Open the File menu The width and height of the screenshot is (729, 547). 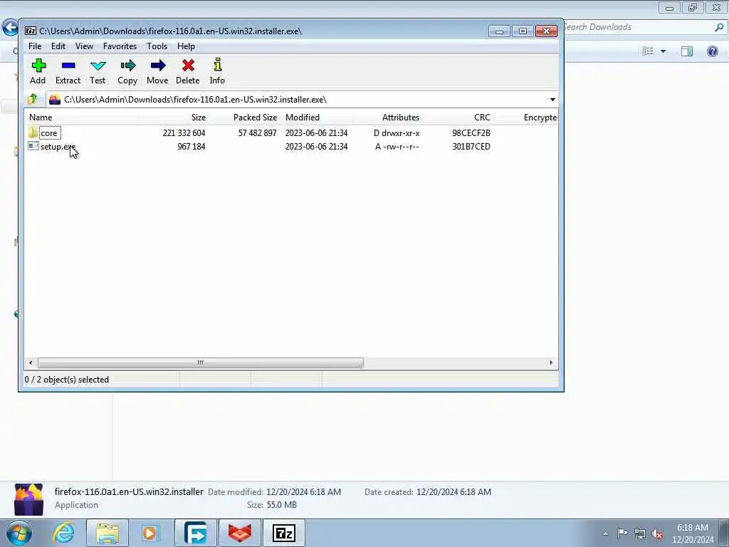click(x=35, y=46)
